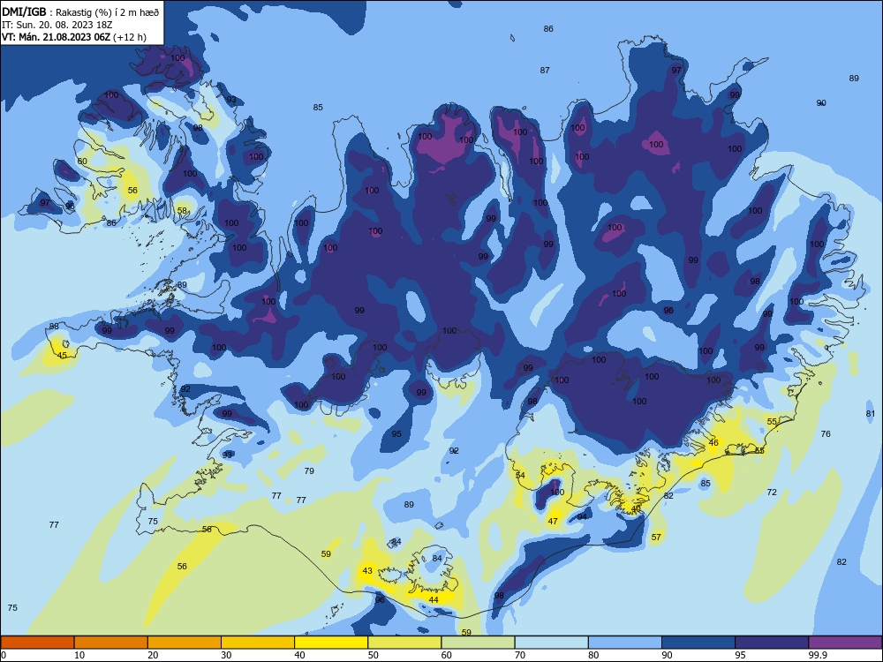This screenshot has width=883, height=662.
Task: Pick the light green 60–70 legend swatch
Action: [x=478, y=643]
